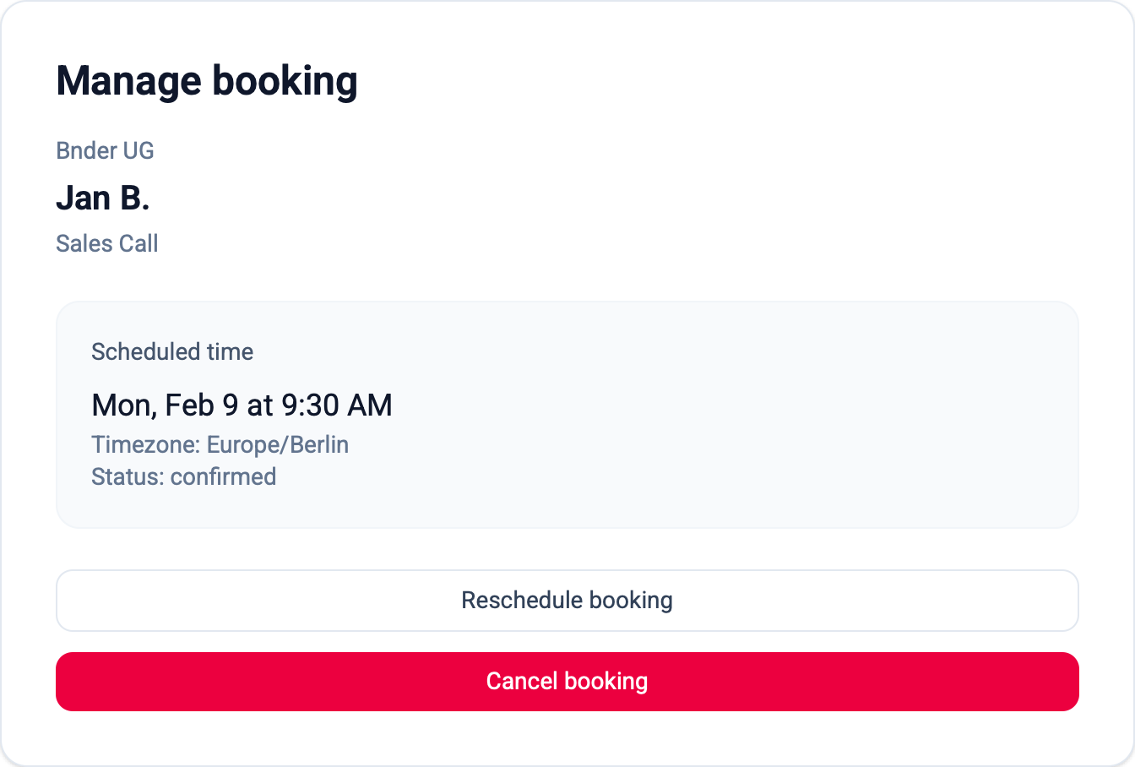Screen dimensions: 1135x767
Task: Select the Sales Call event type label
Action: [106, 243]
